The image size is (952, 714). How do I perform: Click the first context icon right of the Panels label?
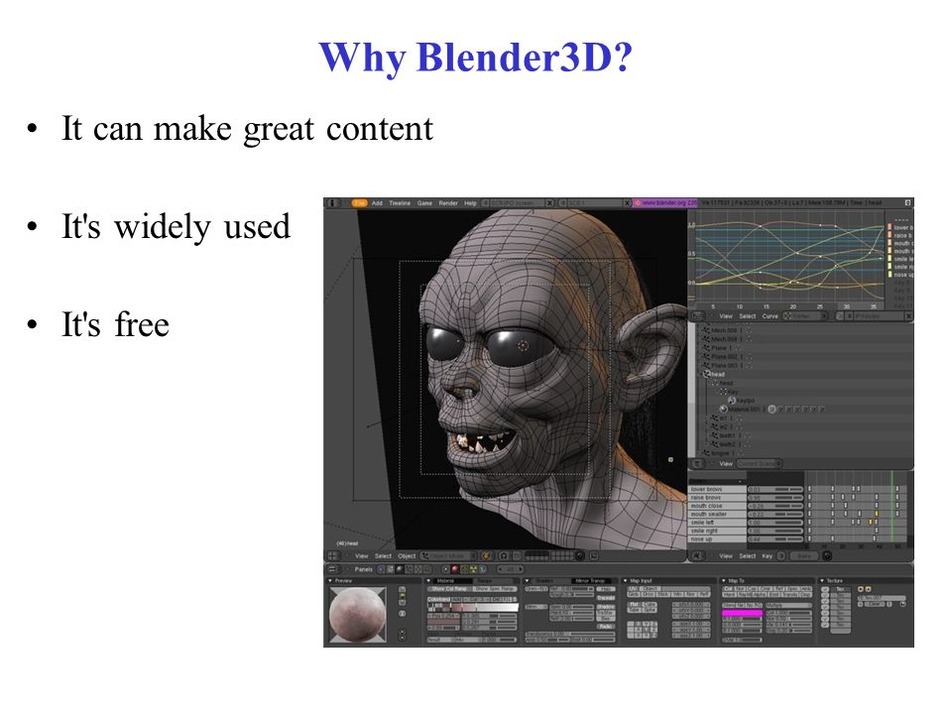pyautogui.click(x=381, y=569)
